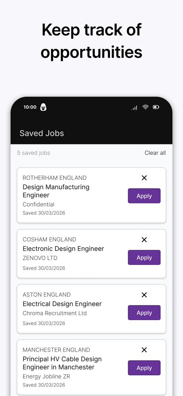Tap the Wi-Fi status icon
This screenshot has height=396, width=183.
(x=145, y=107)
